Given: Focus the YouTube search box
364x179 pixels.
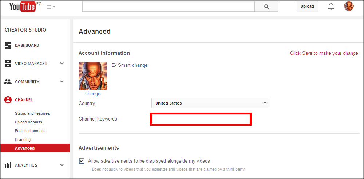Looking at the screenshot, I should click(x=169, y=7).
